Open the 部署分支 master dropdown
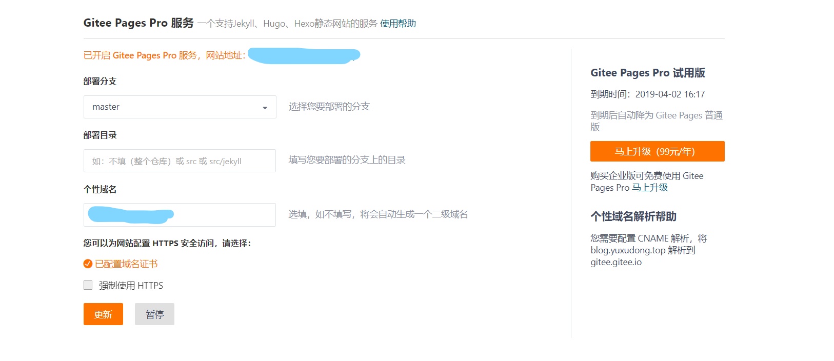Screen dimensions: 834x361 tap(180, 107)
